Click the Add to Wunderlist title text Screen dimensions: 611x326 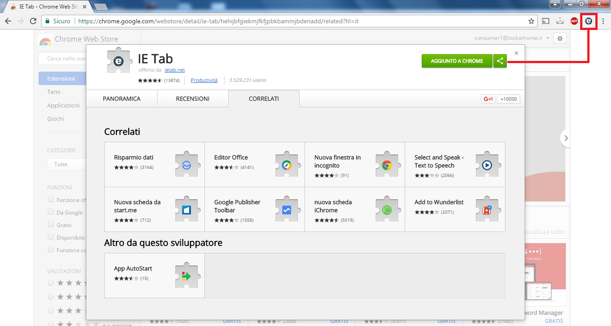point(439,202)
